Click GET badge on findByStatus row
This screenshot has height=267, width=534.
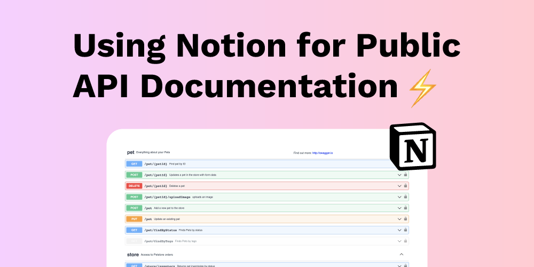[134, 230]
